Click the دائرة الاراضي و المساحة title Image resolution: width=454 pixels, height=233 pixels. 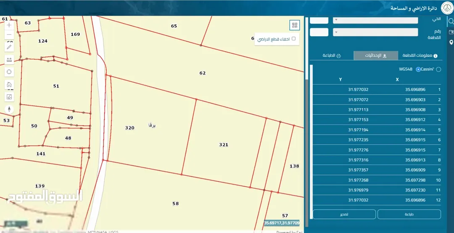(x=414, y=8)
